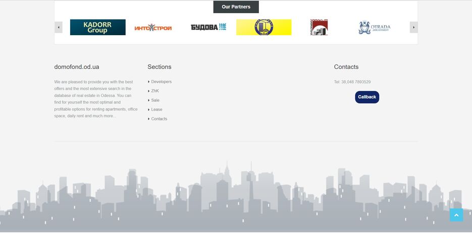The width and height of the screenshot is (472, 233).
Task: Select the БУДОВА partner logo
Action: (208, 27)
